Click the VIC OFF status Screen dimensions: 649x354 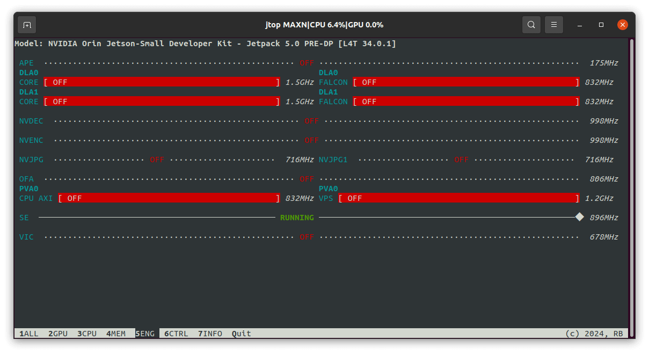pos(307,237)
